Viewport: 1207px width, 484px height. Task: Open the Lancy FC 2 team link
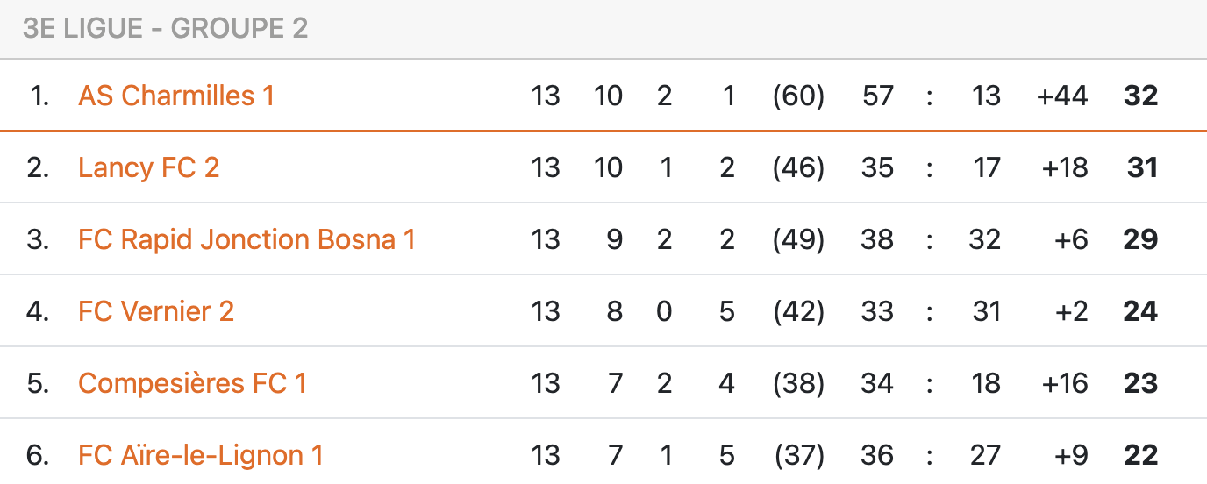click(148, 167)
